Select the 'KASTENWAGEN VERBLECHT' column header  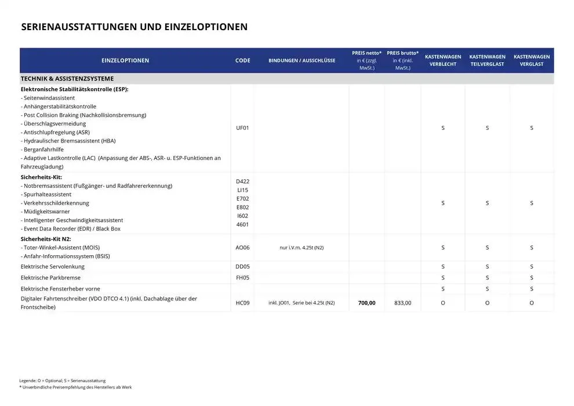point(443,60)
